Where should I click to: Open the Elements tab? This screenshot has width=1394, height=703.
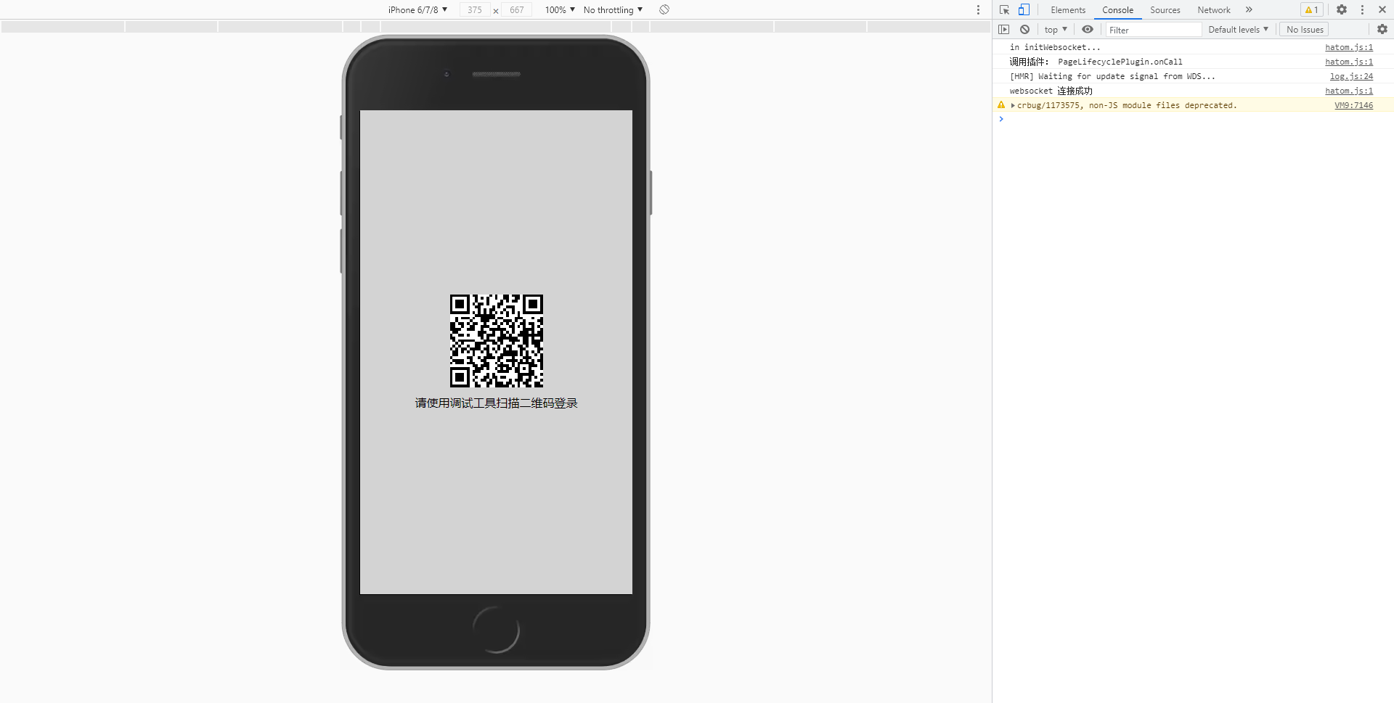pyautogui.click(x=1068, y=10)
